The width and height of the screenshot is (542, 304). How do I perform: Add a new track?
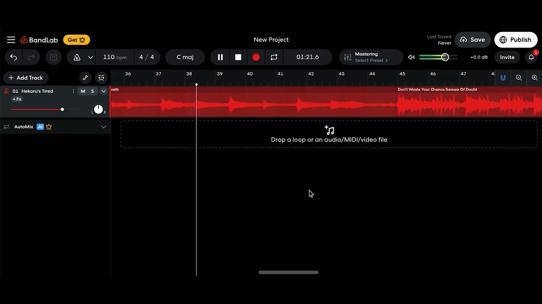click(26, 78)
